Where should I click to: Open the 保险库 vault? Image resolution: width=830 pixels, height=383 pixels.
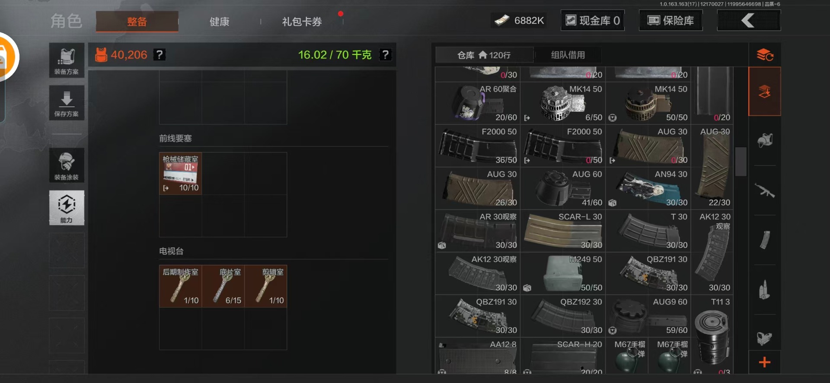(671, 20)
